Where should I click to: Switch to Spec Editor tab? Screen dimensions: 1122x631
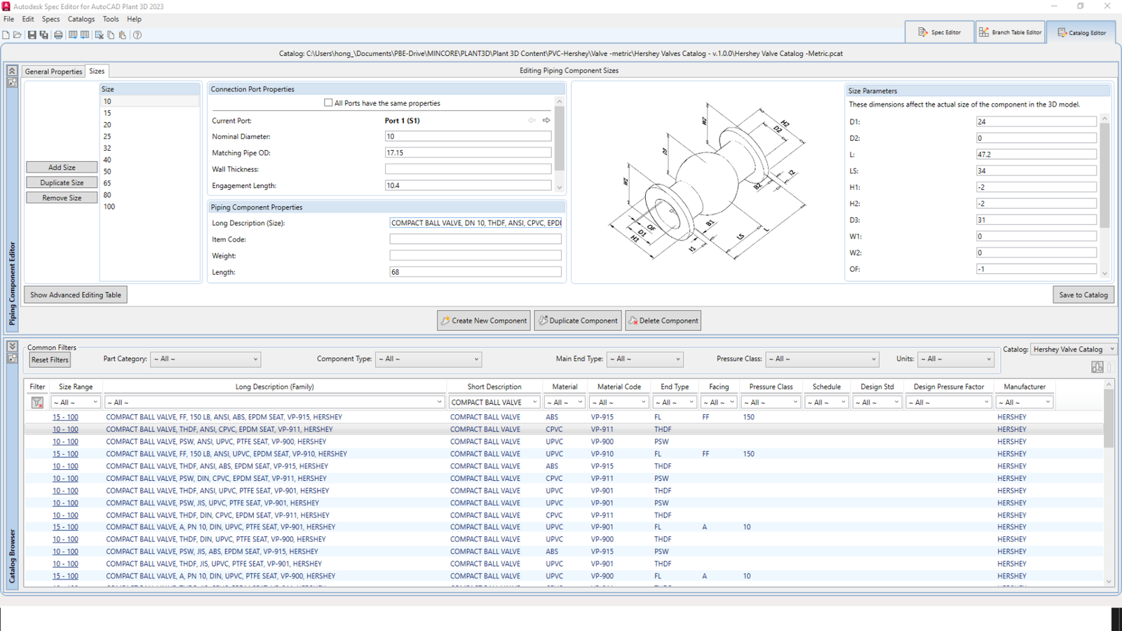(x=939, y=32)
